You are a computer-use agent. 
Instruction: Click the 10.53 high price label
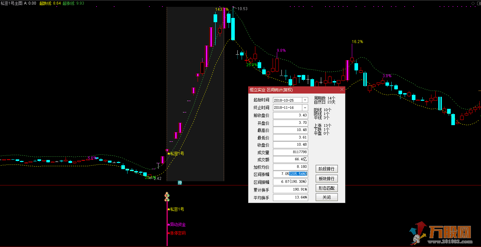pos(242,9)
